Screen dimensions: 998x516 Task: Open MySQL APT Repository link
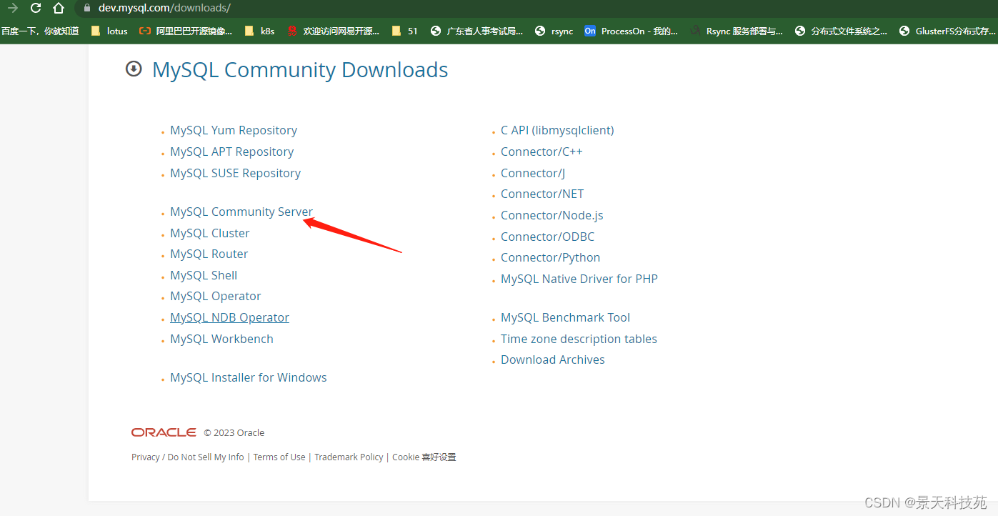click(x=231, y=152)
